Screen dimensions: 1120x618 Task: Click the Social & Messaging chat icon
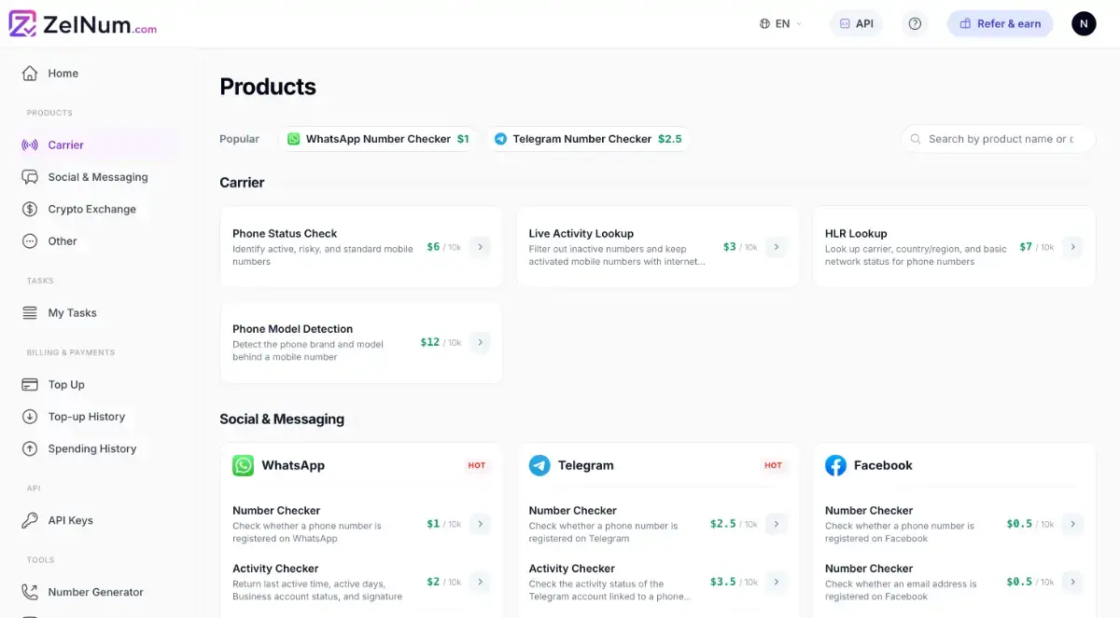(x=30, y=177)
